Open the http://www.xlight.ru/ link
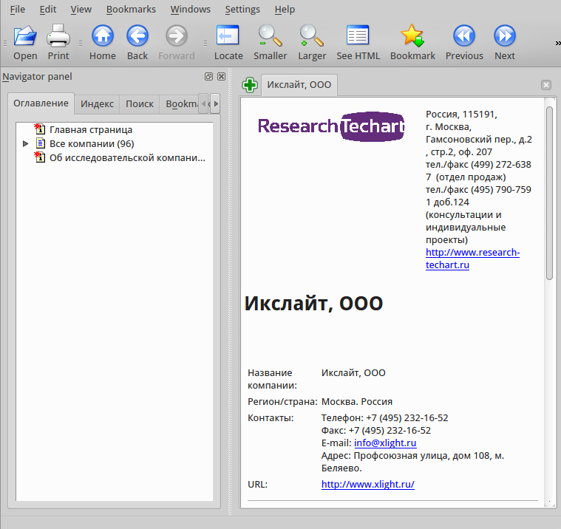Image resolution: width=561 pixels, height=529 pixels. [x=368, y=484]
